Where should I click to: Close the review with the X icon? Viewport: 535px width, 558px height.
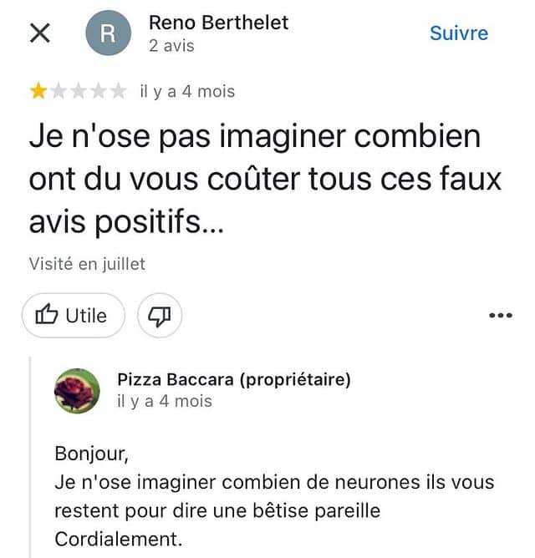click(x=39, y=33)
